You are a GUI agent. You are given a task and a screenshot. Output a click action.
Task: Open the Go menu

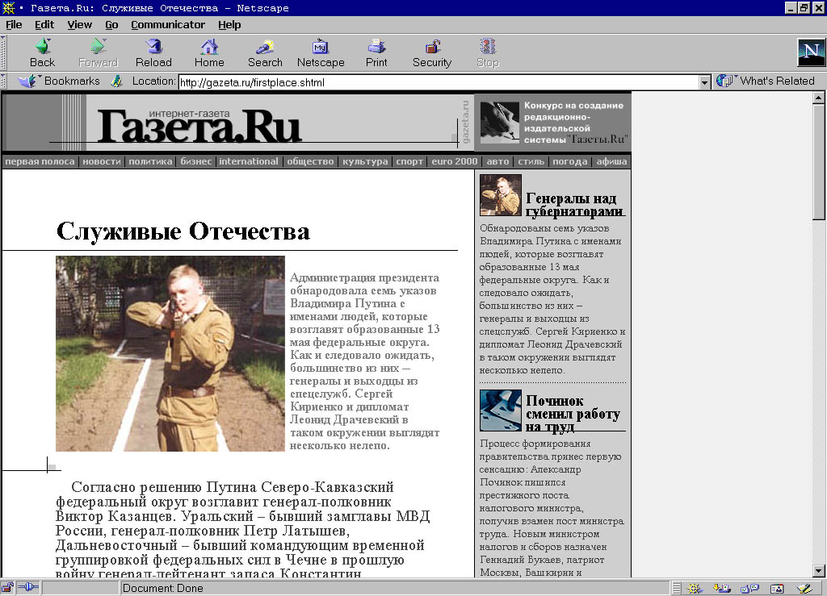[x=111, y=25]
